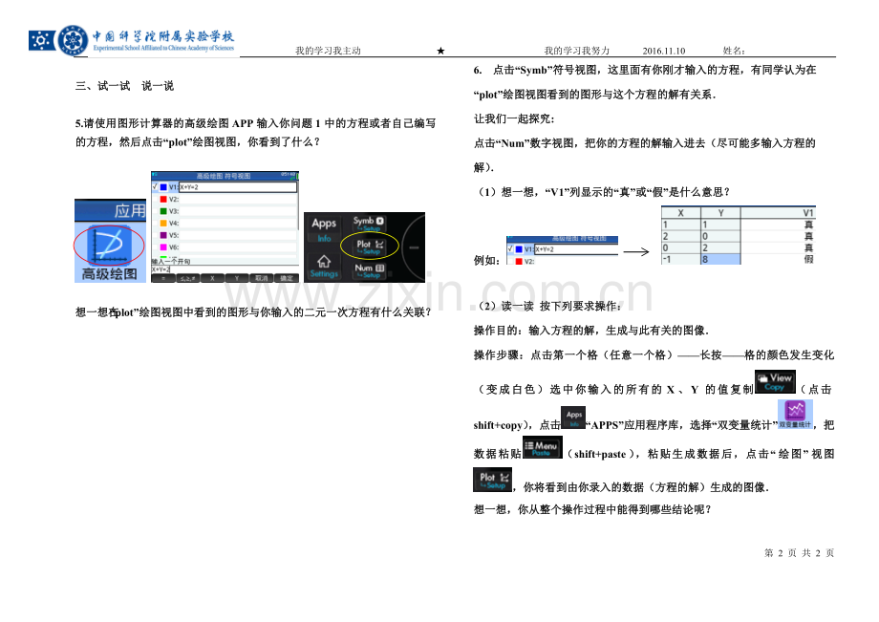
Task: Click the 假 result in the last table row
Action: click(x=808, y=260)
